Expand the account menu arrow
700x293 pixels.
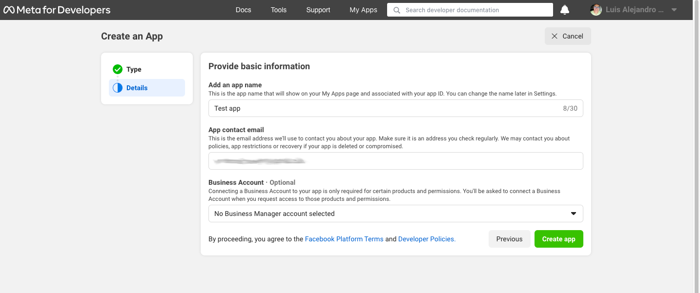674,10
